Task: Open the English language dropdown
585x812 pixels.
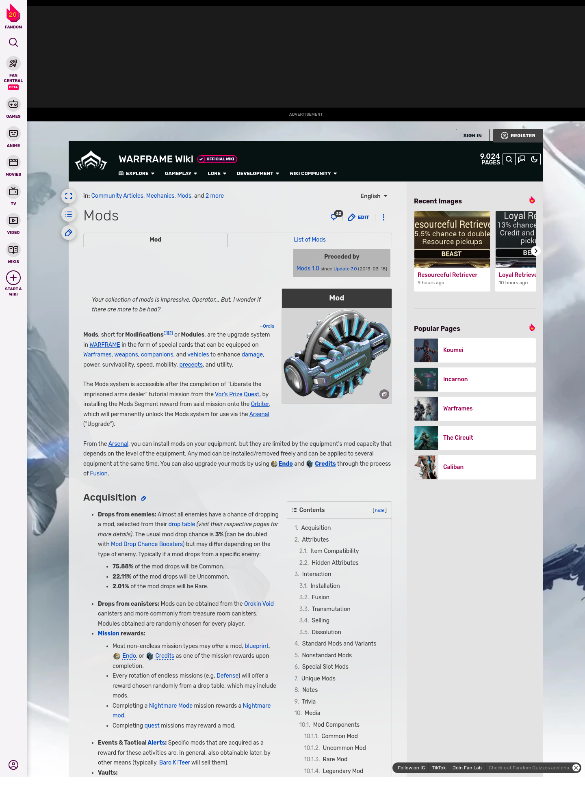Action: pos(374,196)
